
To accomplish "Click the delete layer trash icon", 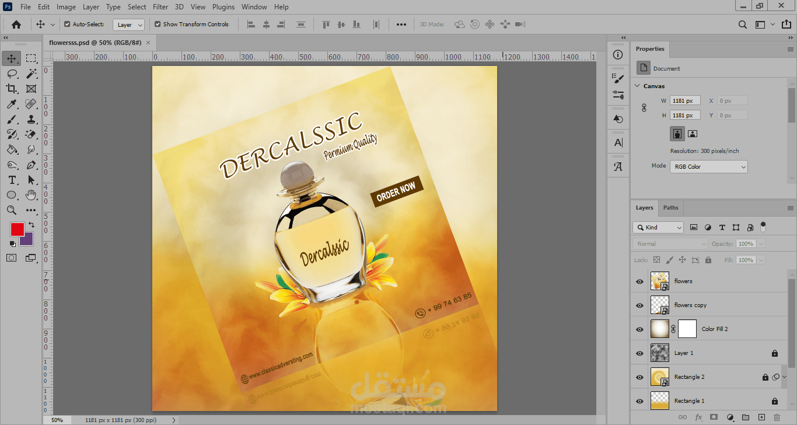I will (x=777, y=417).
